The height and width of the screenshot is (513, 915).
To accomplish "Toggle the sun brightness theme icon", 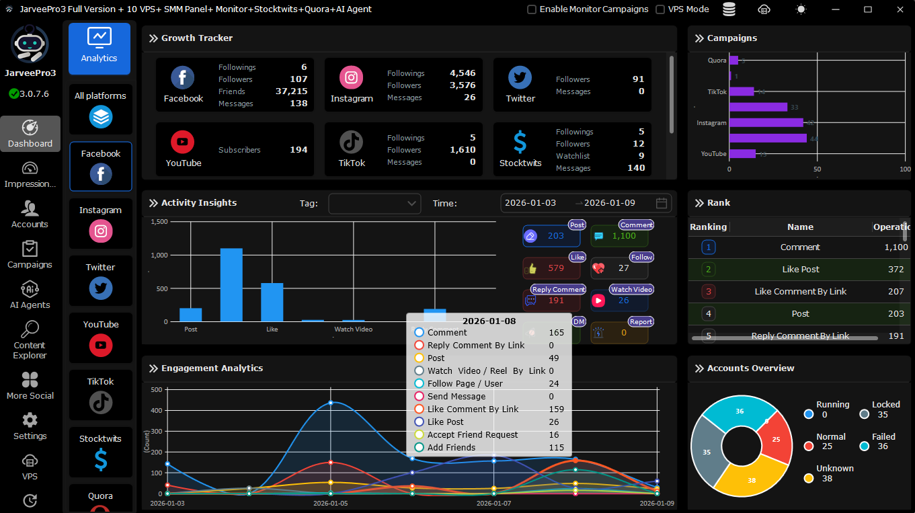I will pyautogui.click(x=800, y=9).
